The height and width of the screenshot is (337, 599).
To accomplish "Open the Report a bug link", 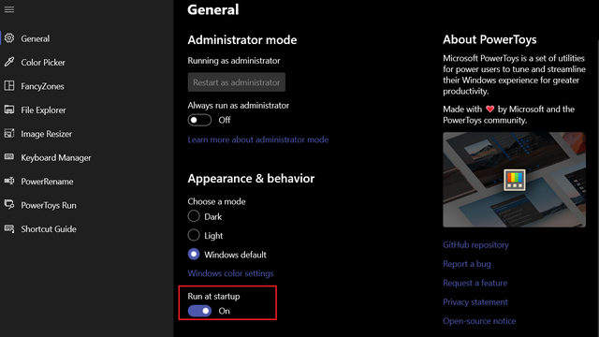I will (467, 264).
